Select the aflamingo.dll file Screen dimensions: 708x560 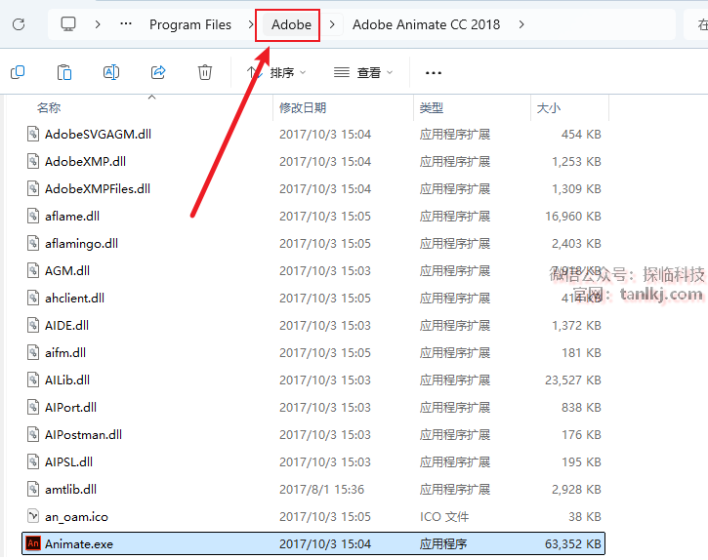(x=81, y=243)
